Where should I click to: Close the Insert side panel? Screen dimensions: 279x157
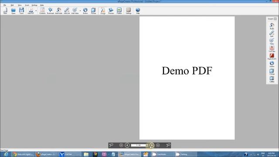click(275, 19)
